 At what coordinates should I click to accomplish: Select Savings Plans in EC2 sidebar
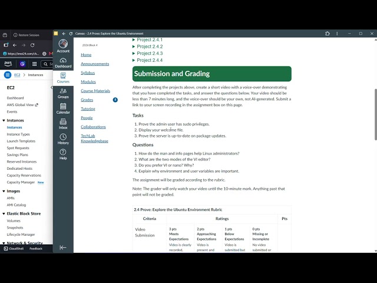(x=17, y=154)
